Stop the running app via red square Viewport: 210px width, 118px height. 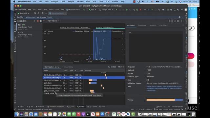[140, 10]
